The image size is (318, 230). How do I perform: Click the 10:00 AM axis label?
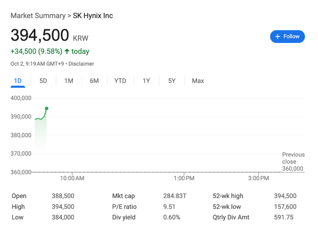pyautogui.click(x=72, y=178)
